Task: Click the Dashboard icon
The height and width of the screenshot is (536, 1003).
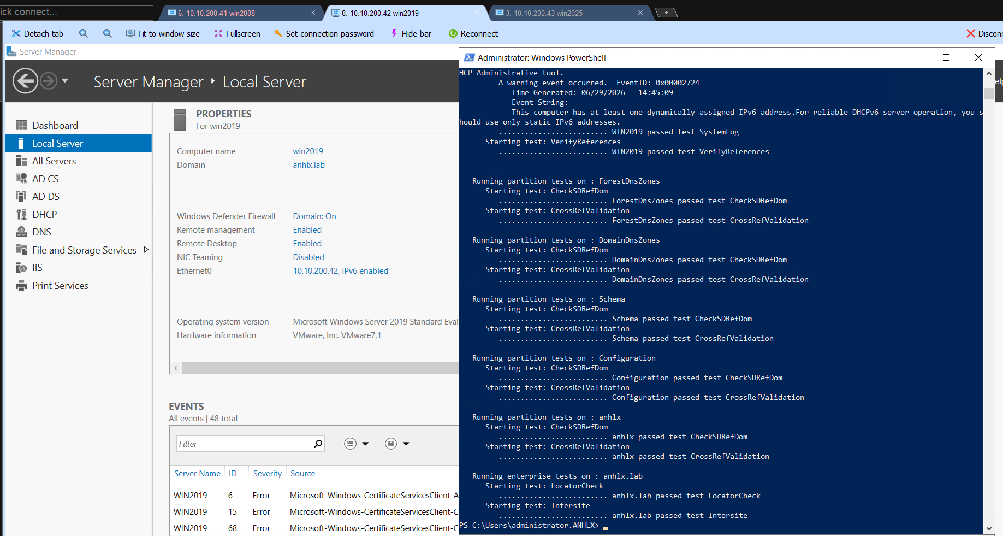Action: 21,125
